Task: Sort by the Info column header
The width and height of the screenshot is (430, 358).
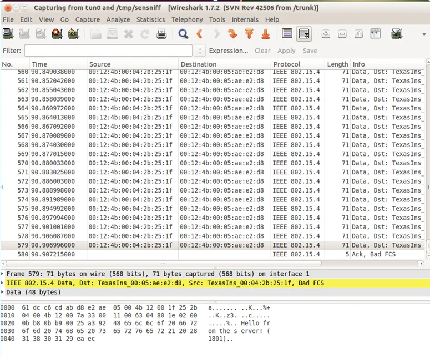Action: tap(387, 64)
